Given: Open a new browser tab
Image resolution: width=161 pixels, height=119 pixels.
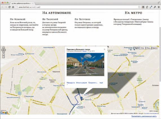Looking at the screenshot, I should point(38,3).
